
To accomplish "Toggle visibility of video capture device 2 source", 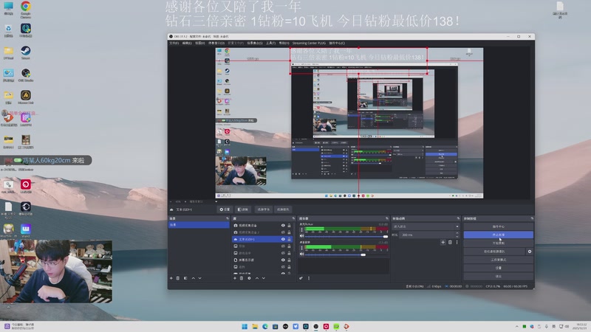I will coord(283,232).
